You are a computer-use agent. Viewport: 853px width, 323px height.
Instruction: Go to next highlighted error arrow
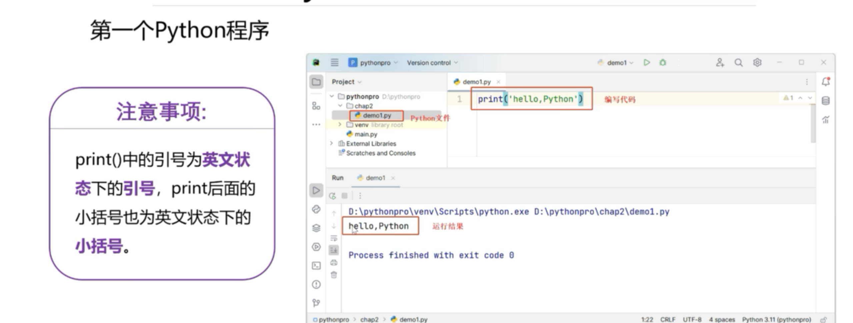tap(810, 98)
